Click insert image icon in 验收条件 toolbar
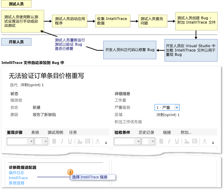The height and width of the screenshot is (190, 224). point(195,141)
